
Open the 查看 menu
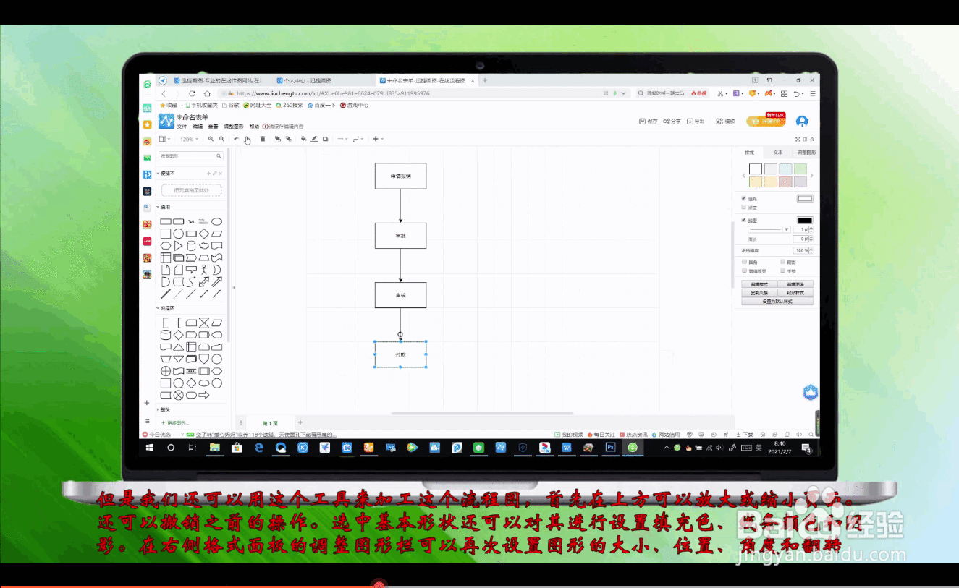214,127
